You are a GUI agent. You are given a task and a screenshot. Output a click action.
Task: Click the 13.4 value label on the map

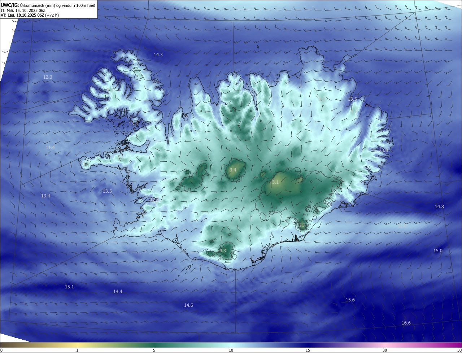(x=45, y=196)
